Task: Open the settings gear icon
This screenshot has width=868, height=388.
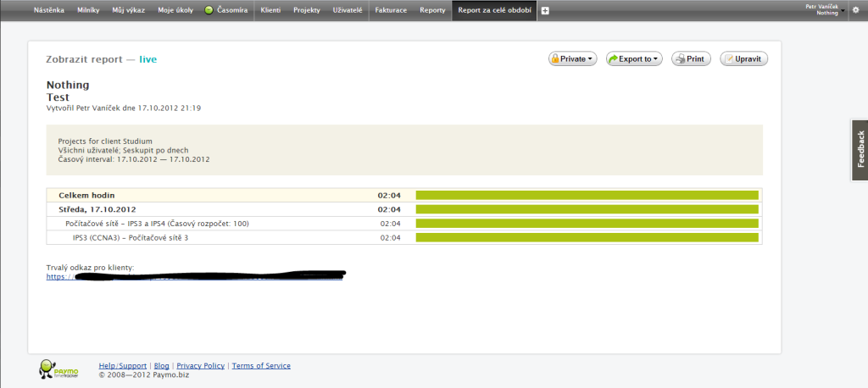Action: 856,10
